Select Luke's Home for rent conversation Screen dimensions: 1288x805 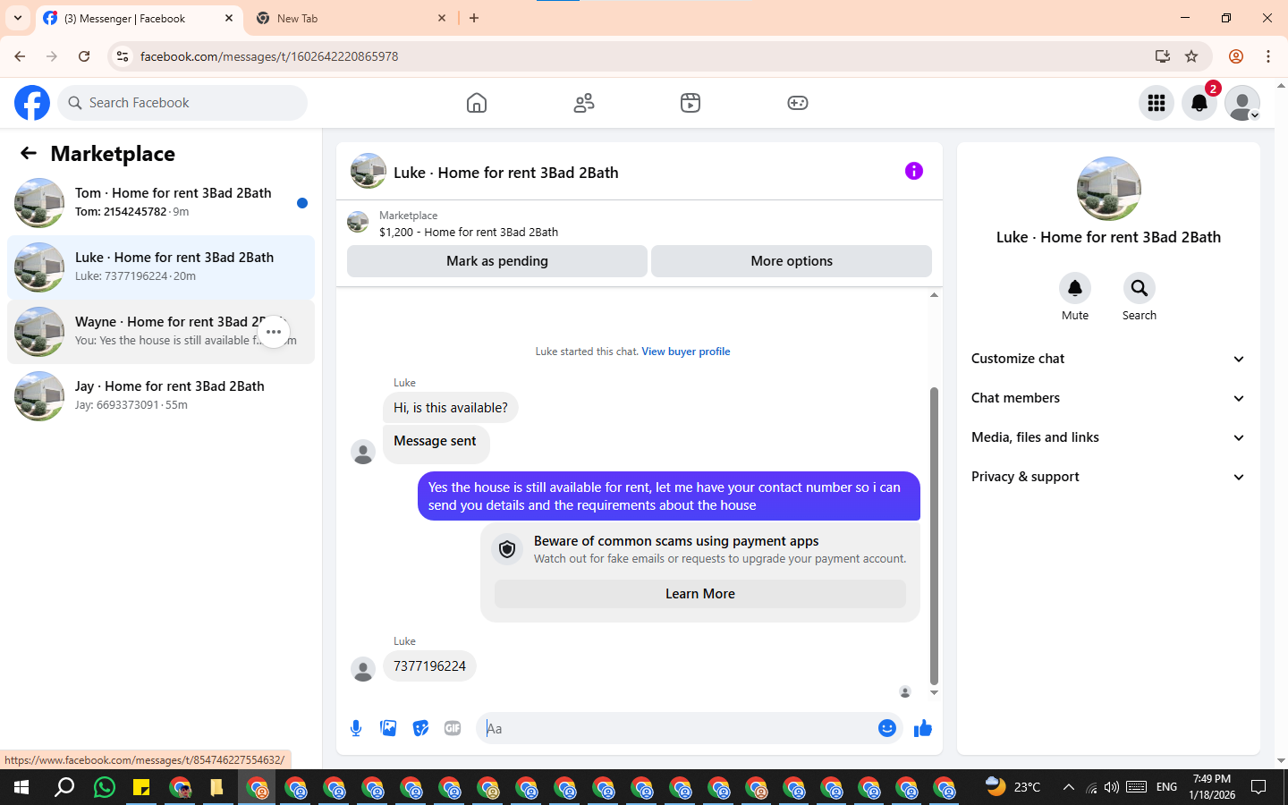(161, 267)
